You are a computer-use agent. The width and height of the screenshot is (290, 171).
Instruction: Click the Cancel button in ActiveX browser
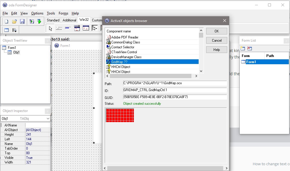pos(217,40)
